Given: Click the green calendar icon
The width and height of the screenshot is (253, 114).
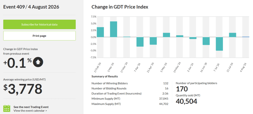Looking at the screenshot, I should coord(7,108).
